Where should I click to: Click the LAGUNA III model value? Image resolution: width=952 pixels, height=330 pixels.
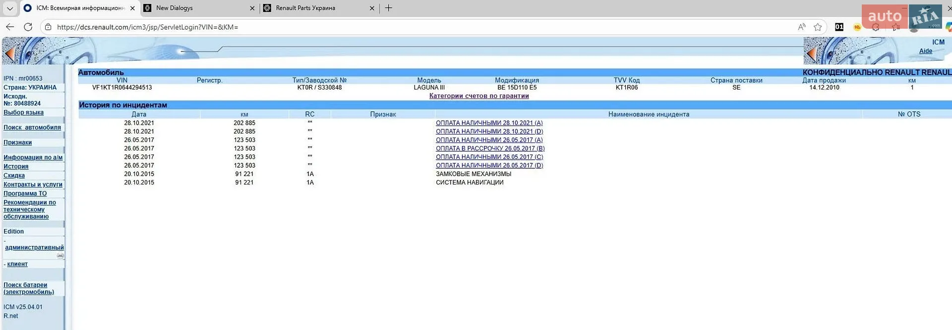(x=429, y=88)
